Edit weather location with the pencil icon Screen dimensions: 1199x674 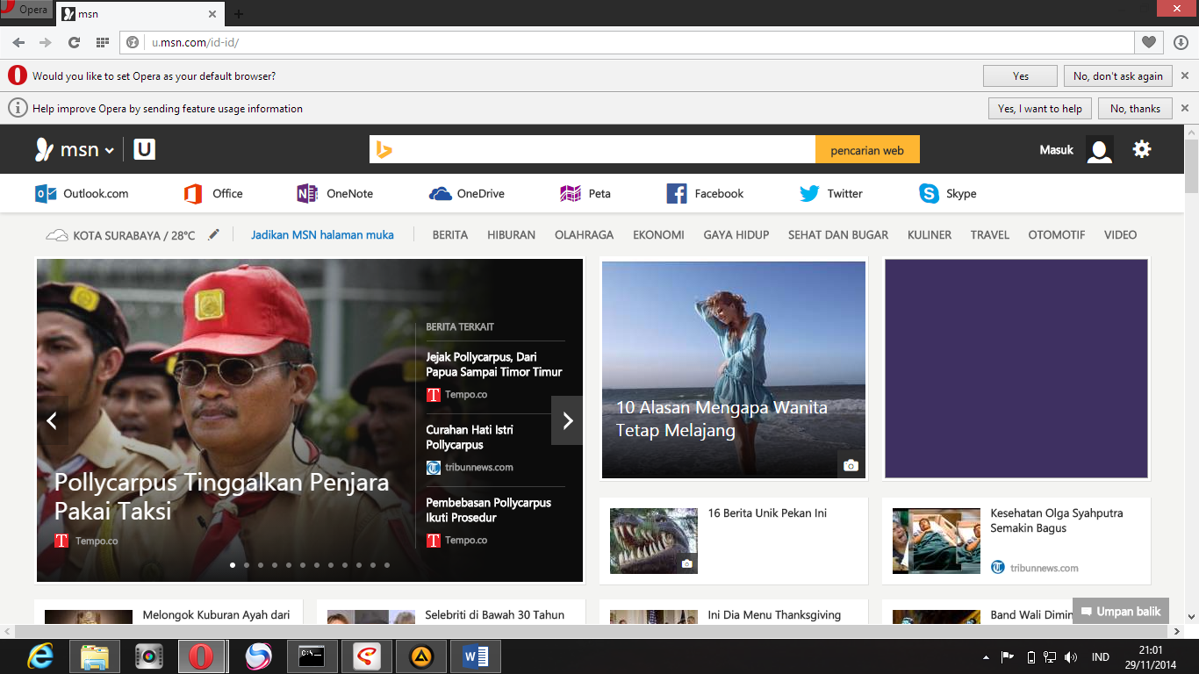(214, 234)
